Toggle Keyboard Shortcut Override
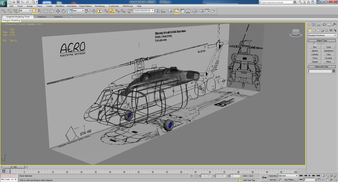 click(x=100, y=11)
